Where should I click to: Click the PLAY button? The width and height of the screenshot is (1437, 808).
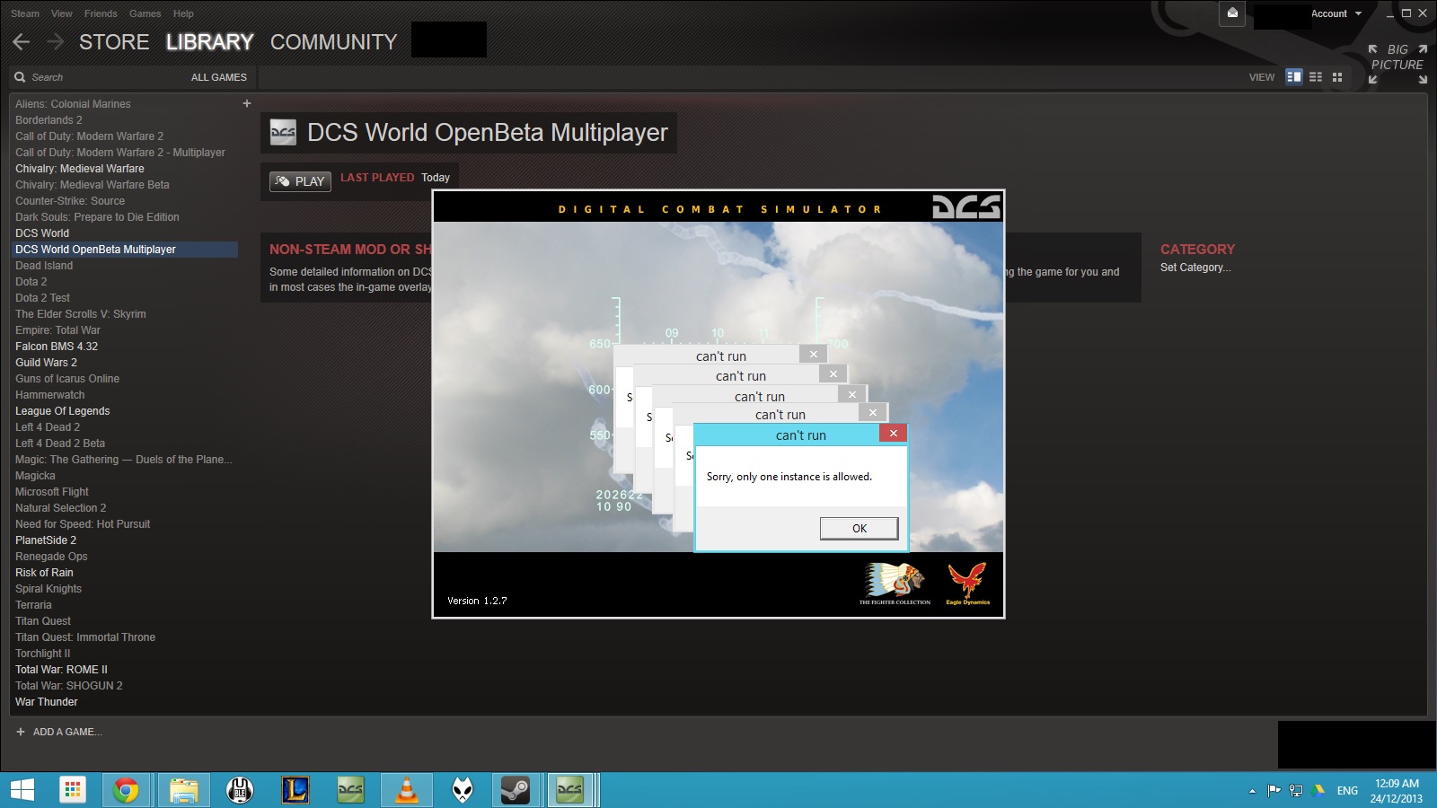coord(301,181)
